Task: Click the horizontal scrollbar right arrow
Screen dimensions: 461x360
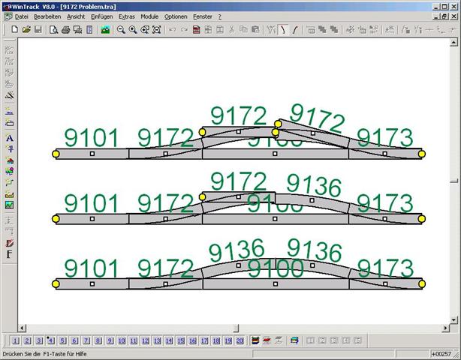Action: [x=446, y=328]
